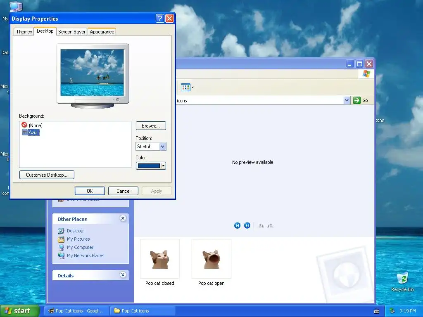Screen dimensions: 423x317
Task: Confirm Display Properties with OK
Action: coord(90,191)
